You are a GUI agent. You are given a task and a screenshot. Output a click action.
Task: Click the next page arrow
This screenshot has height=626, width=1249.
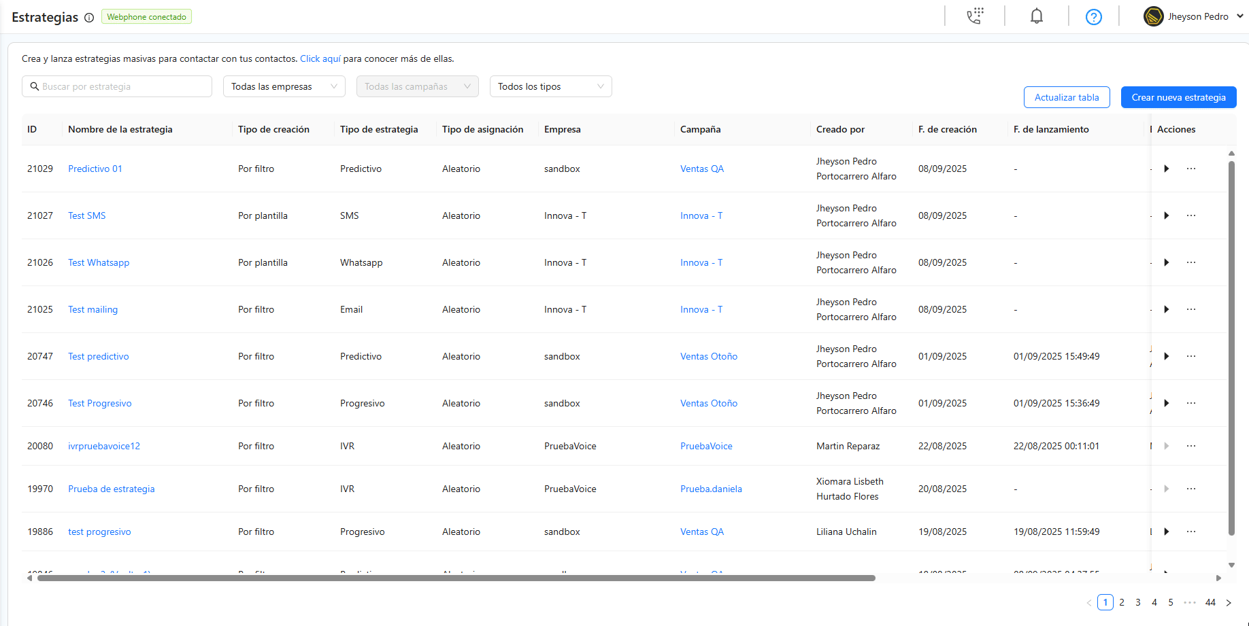coord(1229,602)
